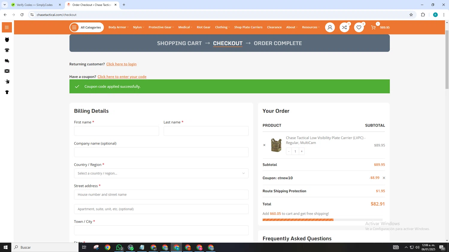This screenshot has height=252, width=449.
Task: Select the Order Checkout Chase Tactical tab
Action: point(91,5)
